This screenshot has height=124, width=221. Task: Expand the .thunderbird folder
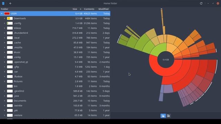click(x=4, y=33)
